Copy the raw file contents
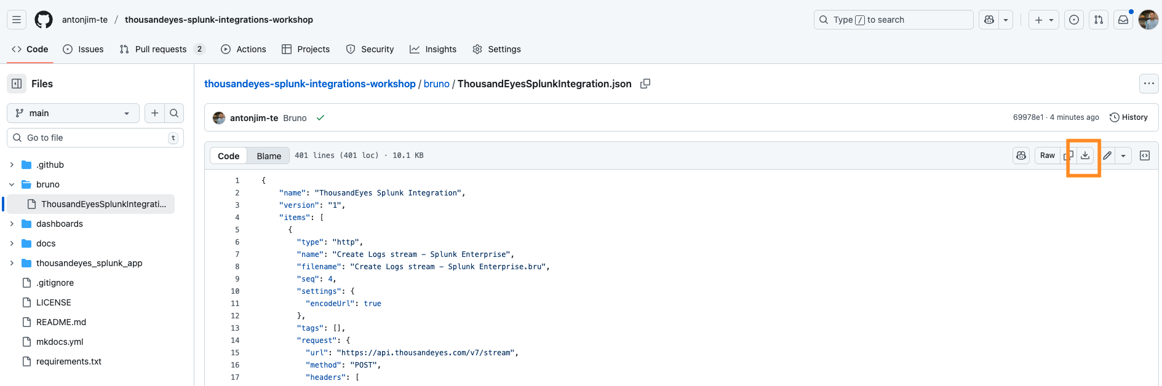Screen dimensions: 1162x386 click(1068, 156)
